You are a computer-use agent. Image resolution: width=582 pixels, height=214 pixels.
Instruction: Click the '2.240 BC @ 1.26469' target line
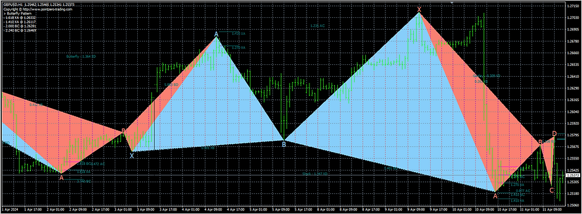(x=20, y=30)
